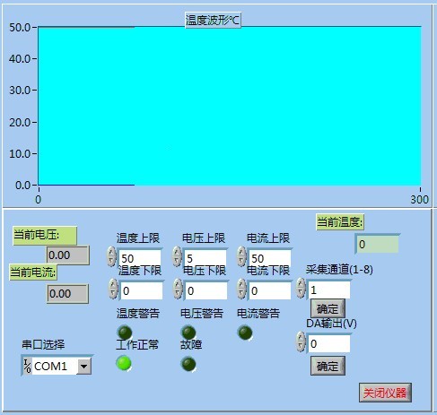
Task: Click the 采集通道 input field showing 1
Action: click(329, 290)
